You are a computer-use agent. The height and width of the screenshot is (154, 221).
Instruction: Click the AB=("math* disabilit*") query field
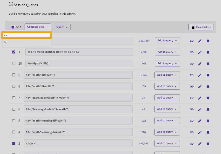tap(78, 86)
